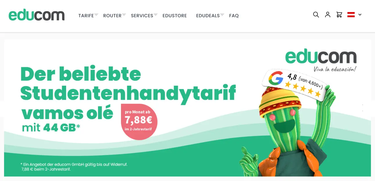375x181 pixels.
Task: Expand the EDUDEALS dropdown arrow
Action: 222,14
